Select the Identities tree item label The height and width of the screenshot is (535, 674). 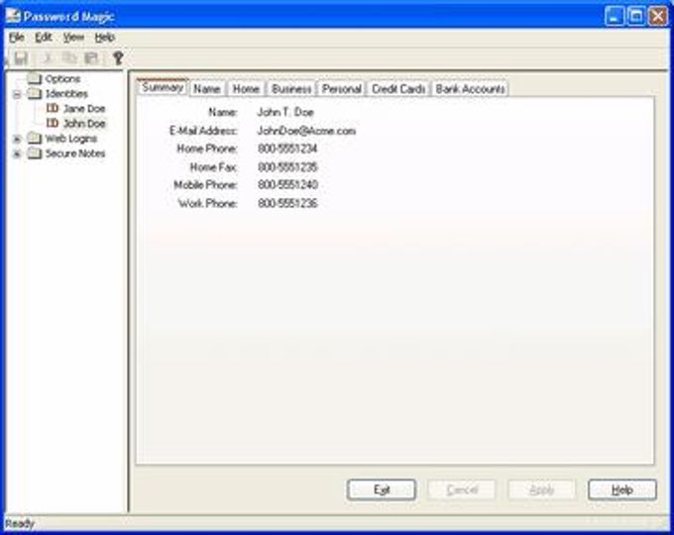click(x=66, y=94)
